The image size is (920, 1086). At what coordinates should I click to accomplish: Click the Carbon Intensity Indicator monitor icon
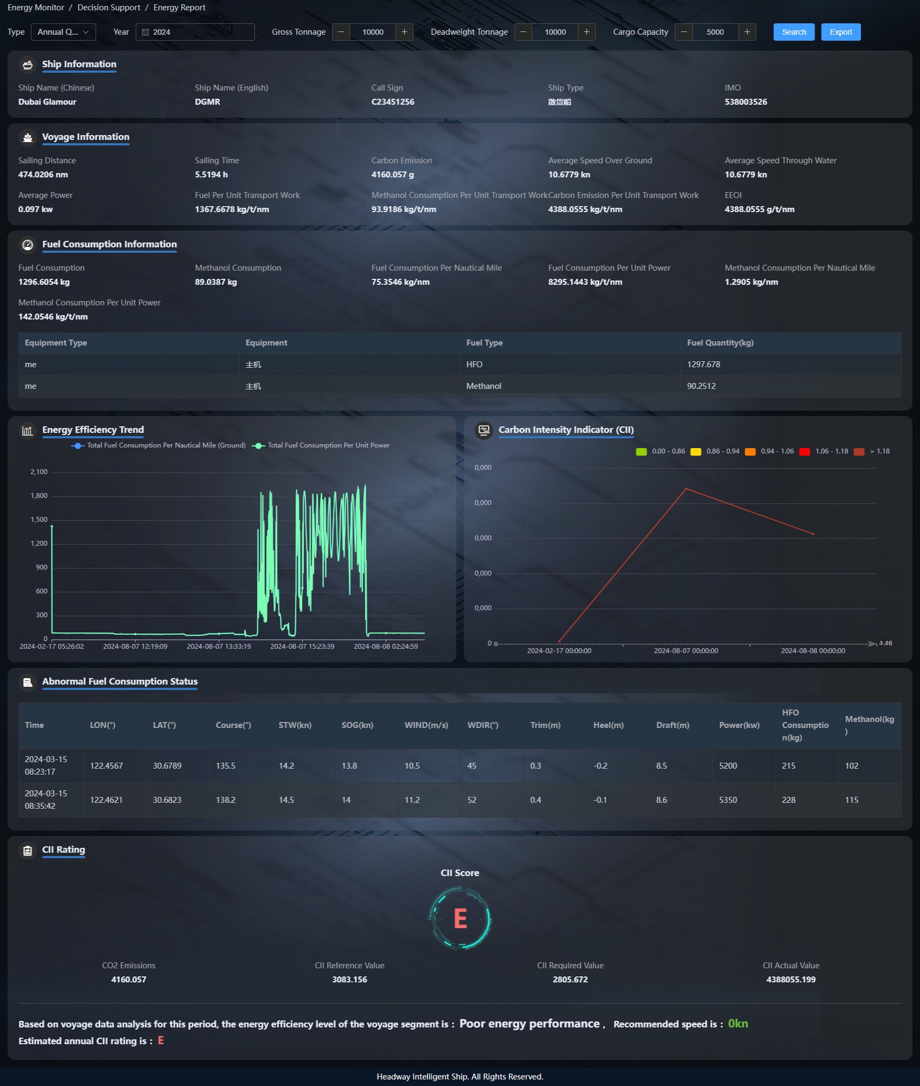coord(484,430)
